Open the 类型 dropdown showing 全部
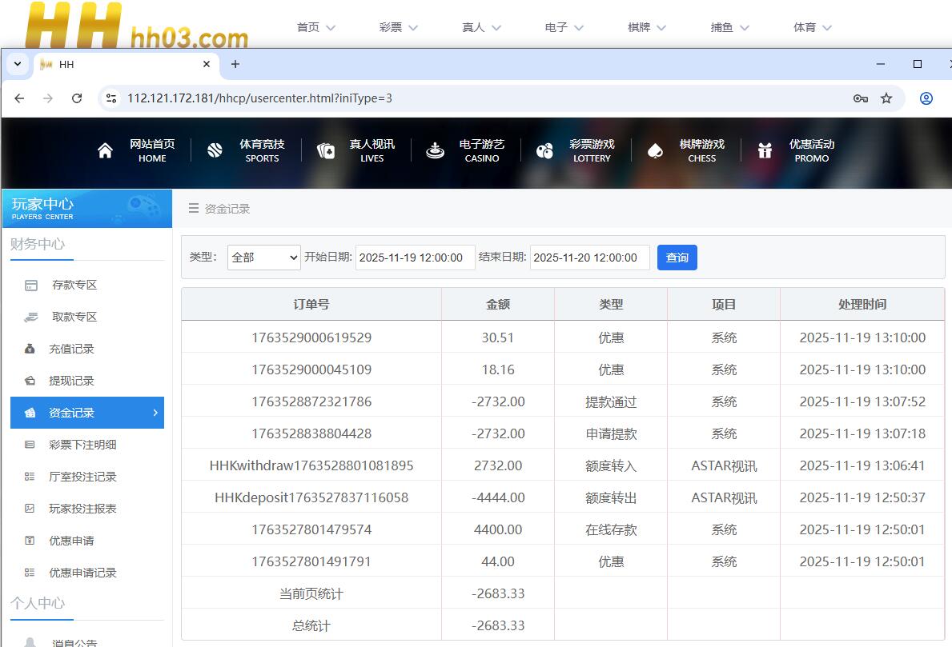 tap(263, 258)
